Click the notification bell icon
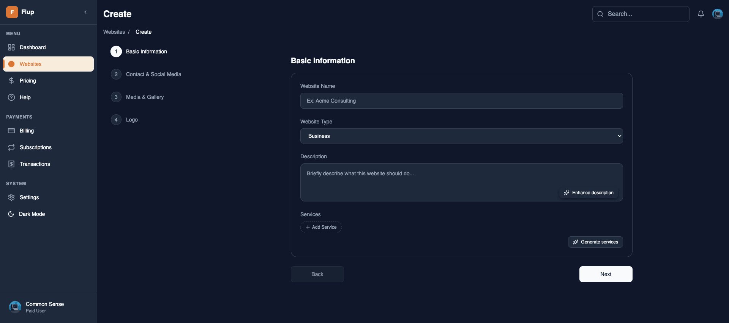The height and width of the screenshot is (323, 729). coord(701,14)
